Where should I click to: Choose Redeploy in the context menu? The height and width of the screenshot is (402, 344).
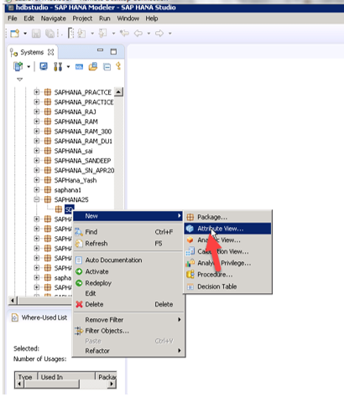click(128, 283)
